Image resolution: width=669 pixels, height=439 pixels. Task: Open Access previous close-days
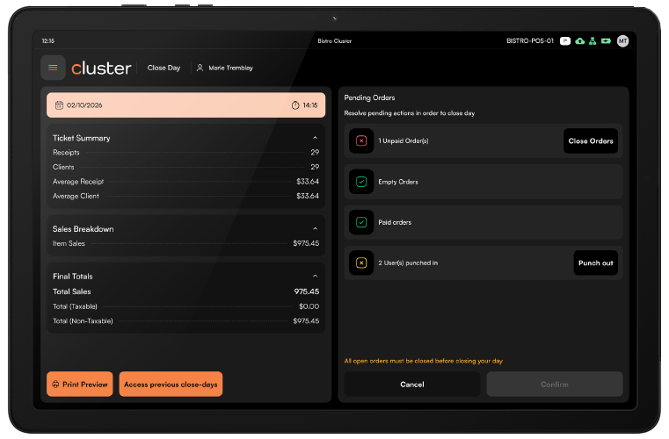pos(171,384)
